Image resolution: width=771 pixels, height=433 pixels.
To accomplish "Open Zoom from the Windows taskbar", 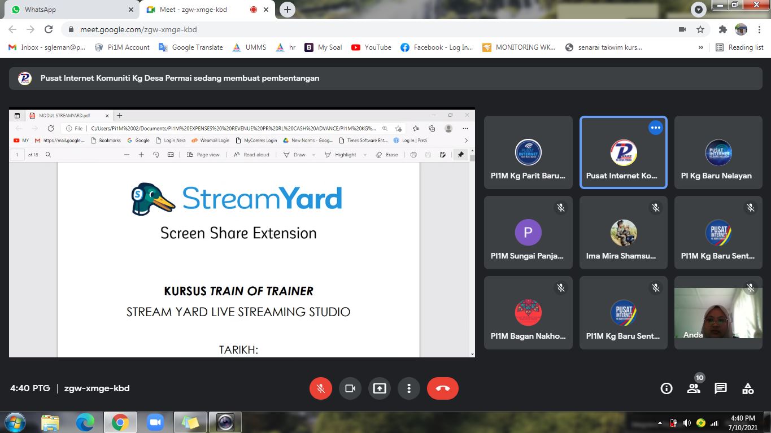I will [155, 422].
